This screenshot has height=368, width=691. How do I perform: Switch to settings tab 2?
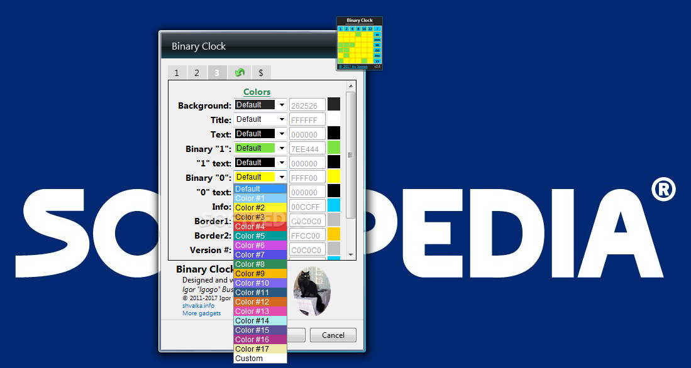coord(197,73)
